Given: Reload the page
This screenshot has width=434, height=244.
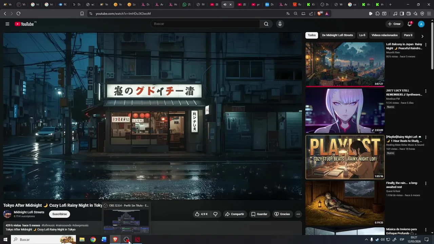Looking at the screenshot, I should click(18, 14).
